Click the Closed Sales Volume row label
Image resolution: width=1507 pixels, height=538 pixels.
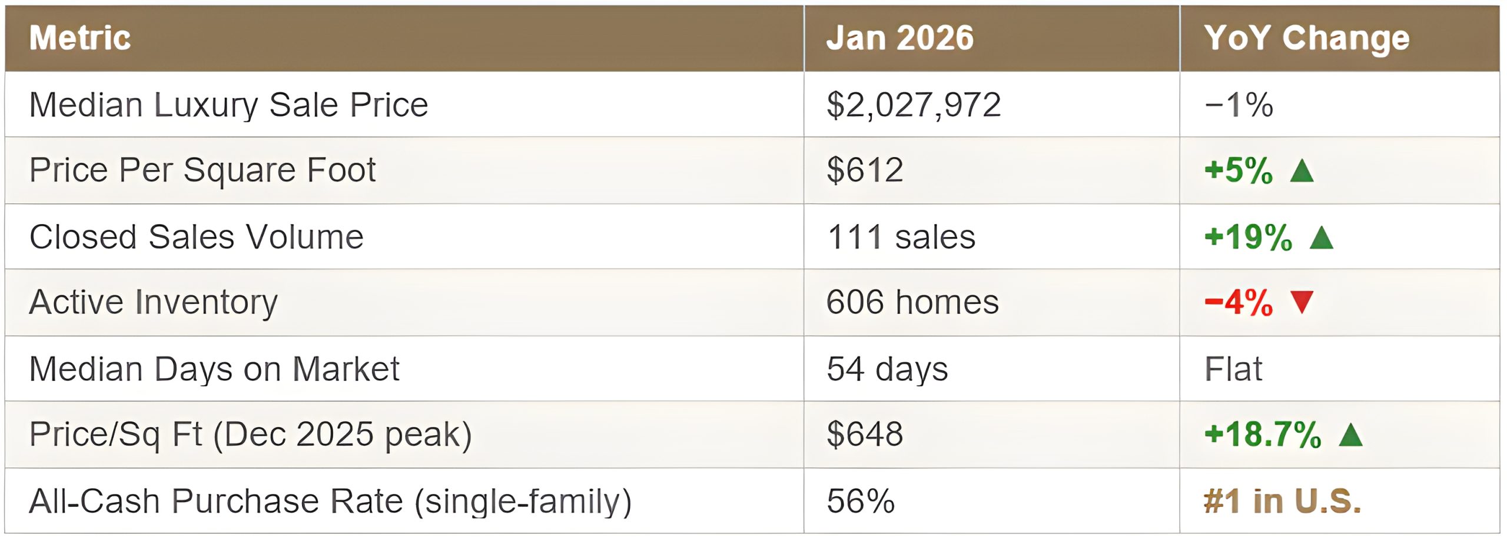click(x=197, y=237)
